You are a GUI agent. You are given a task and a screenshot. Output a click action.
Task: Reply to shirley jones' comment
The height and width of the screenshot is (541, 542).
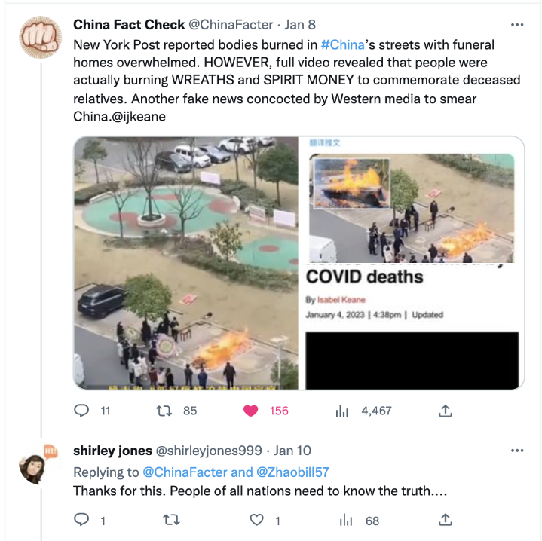[82, 520]
